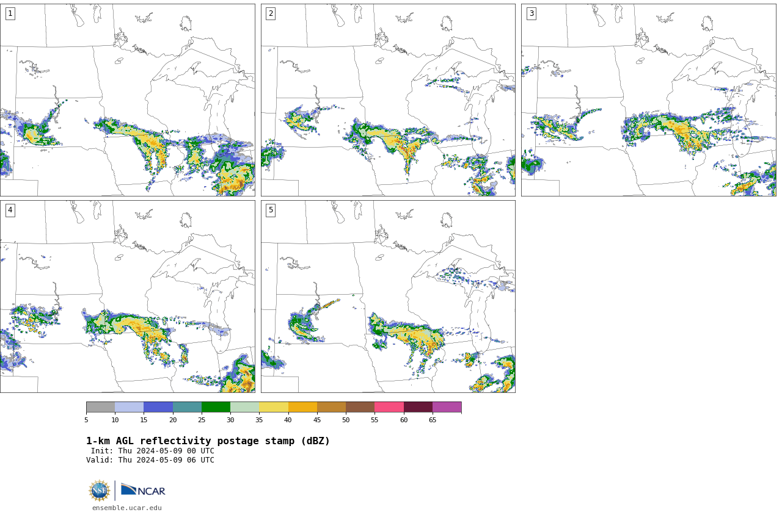The width and height of the screenshot is (782, 515).
Task: Click the colorbar tick label 20
Action: 173,420
